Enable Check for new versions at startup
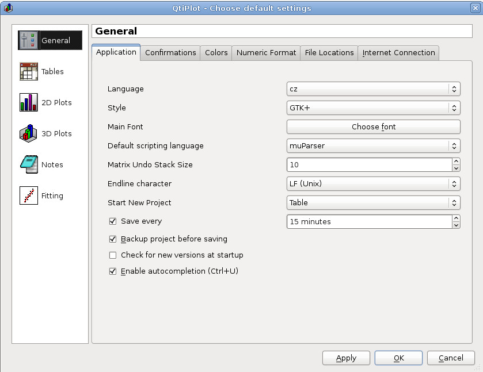 tap(113, 255)
